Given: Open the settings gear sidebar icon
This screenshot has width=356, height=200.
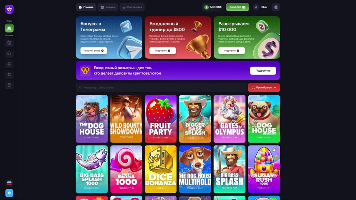Looking at the screenshot, I should coord(9,75).
